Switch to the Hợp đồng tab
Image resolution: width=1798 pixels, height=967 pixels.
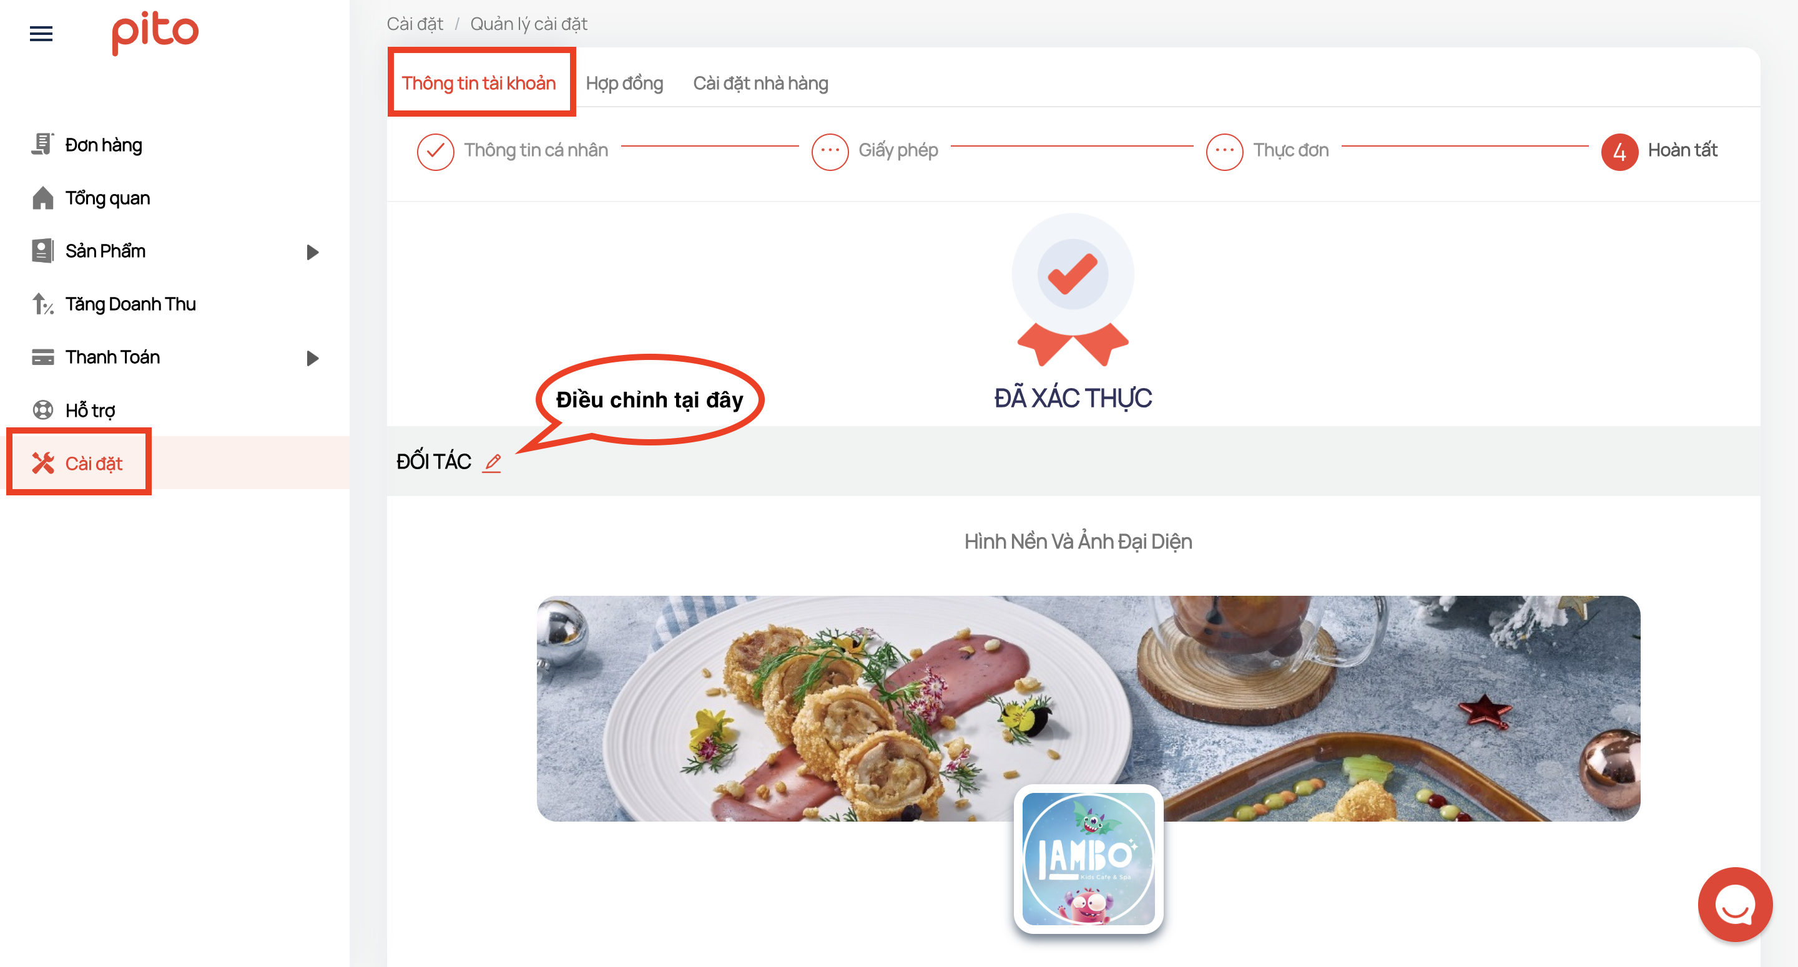point(624,83)
